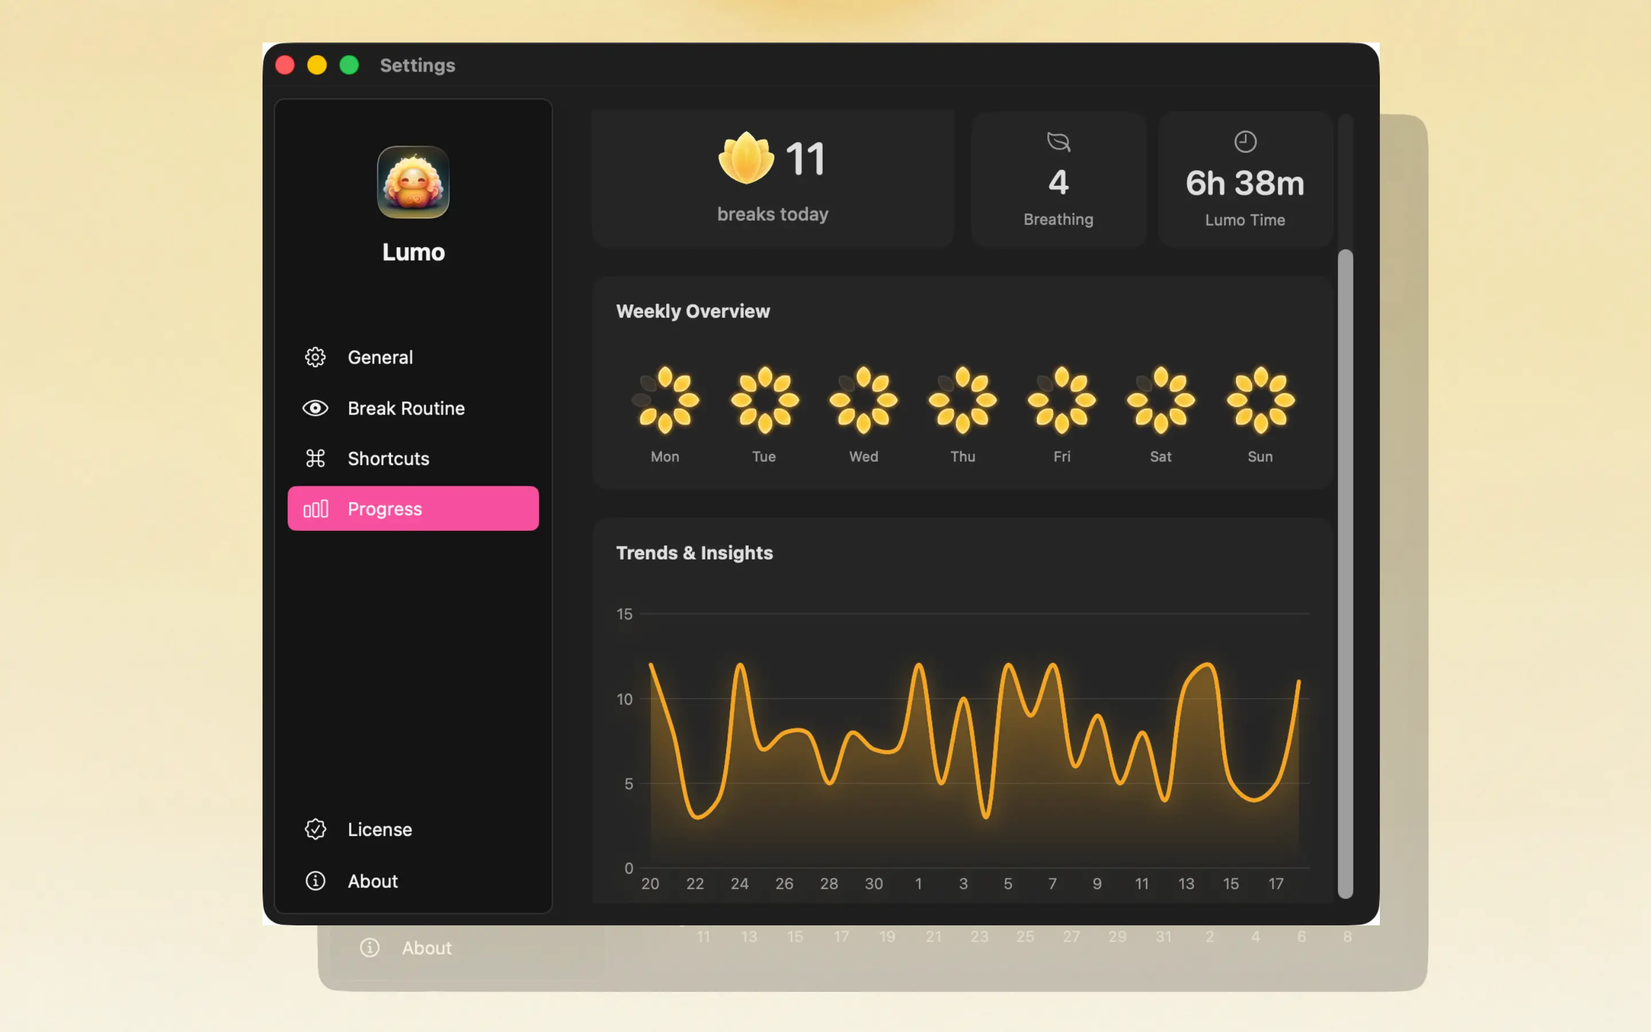Viewport: 1651px width, 1032px height.
Task: Click Thursday's flower in Weekly Overview
Action: pos(962,401)
